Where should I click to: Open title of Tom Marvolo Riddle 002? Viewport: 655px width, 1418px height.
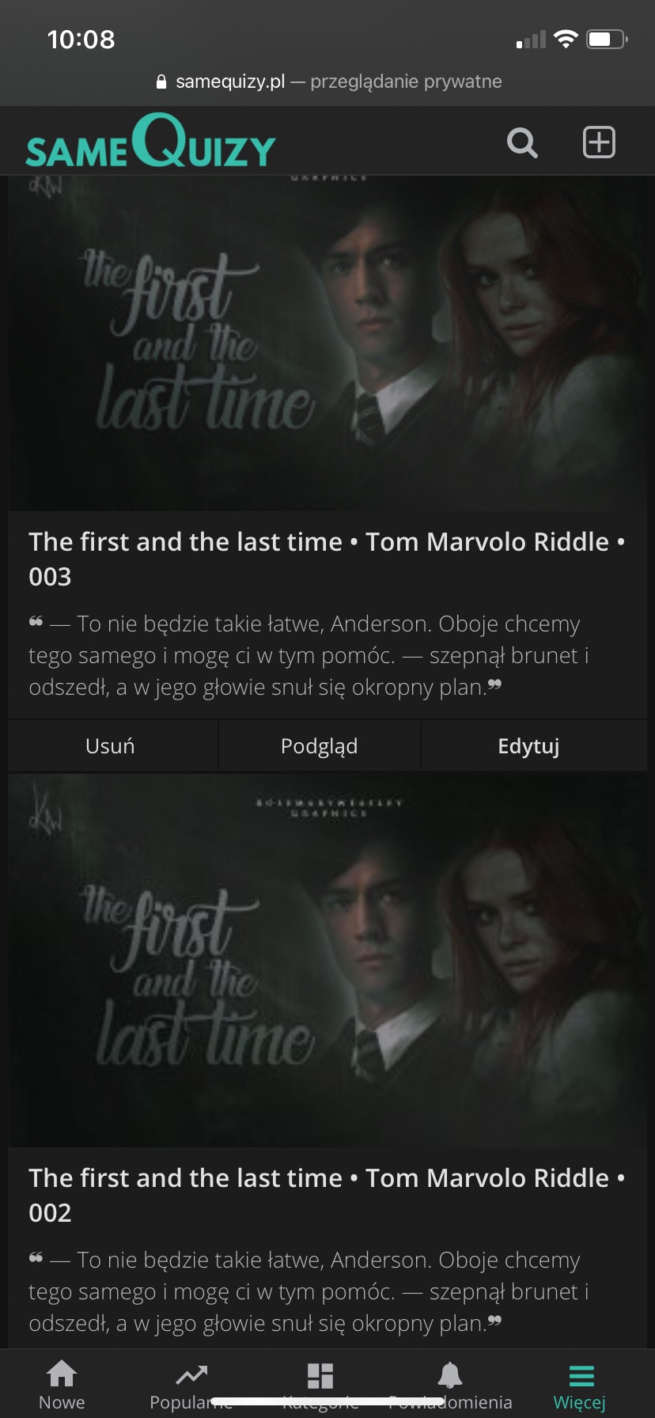click(327, 1195)
